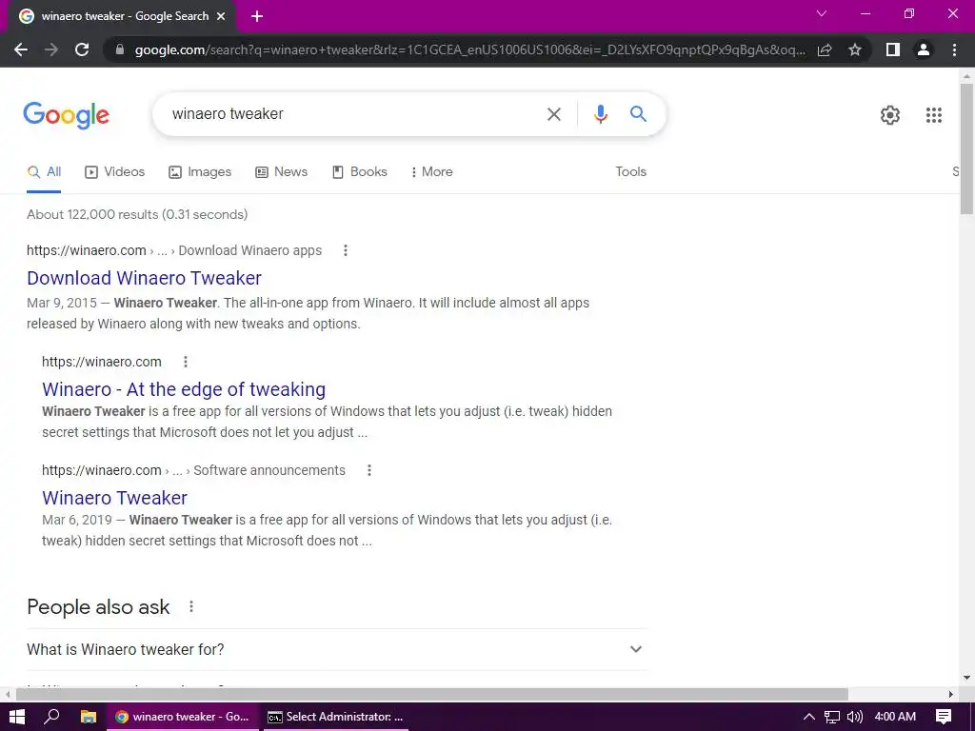Go back using the browser back arrow

[21, 49]
